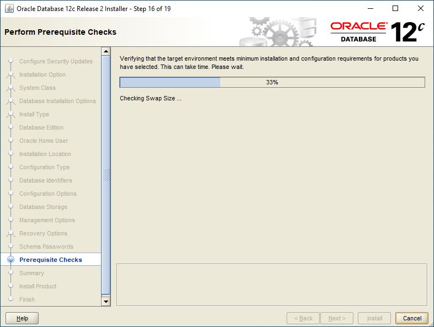Select Installation Option step
Viewport: 434px width, 327px height.
[x=43, y=74]
